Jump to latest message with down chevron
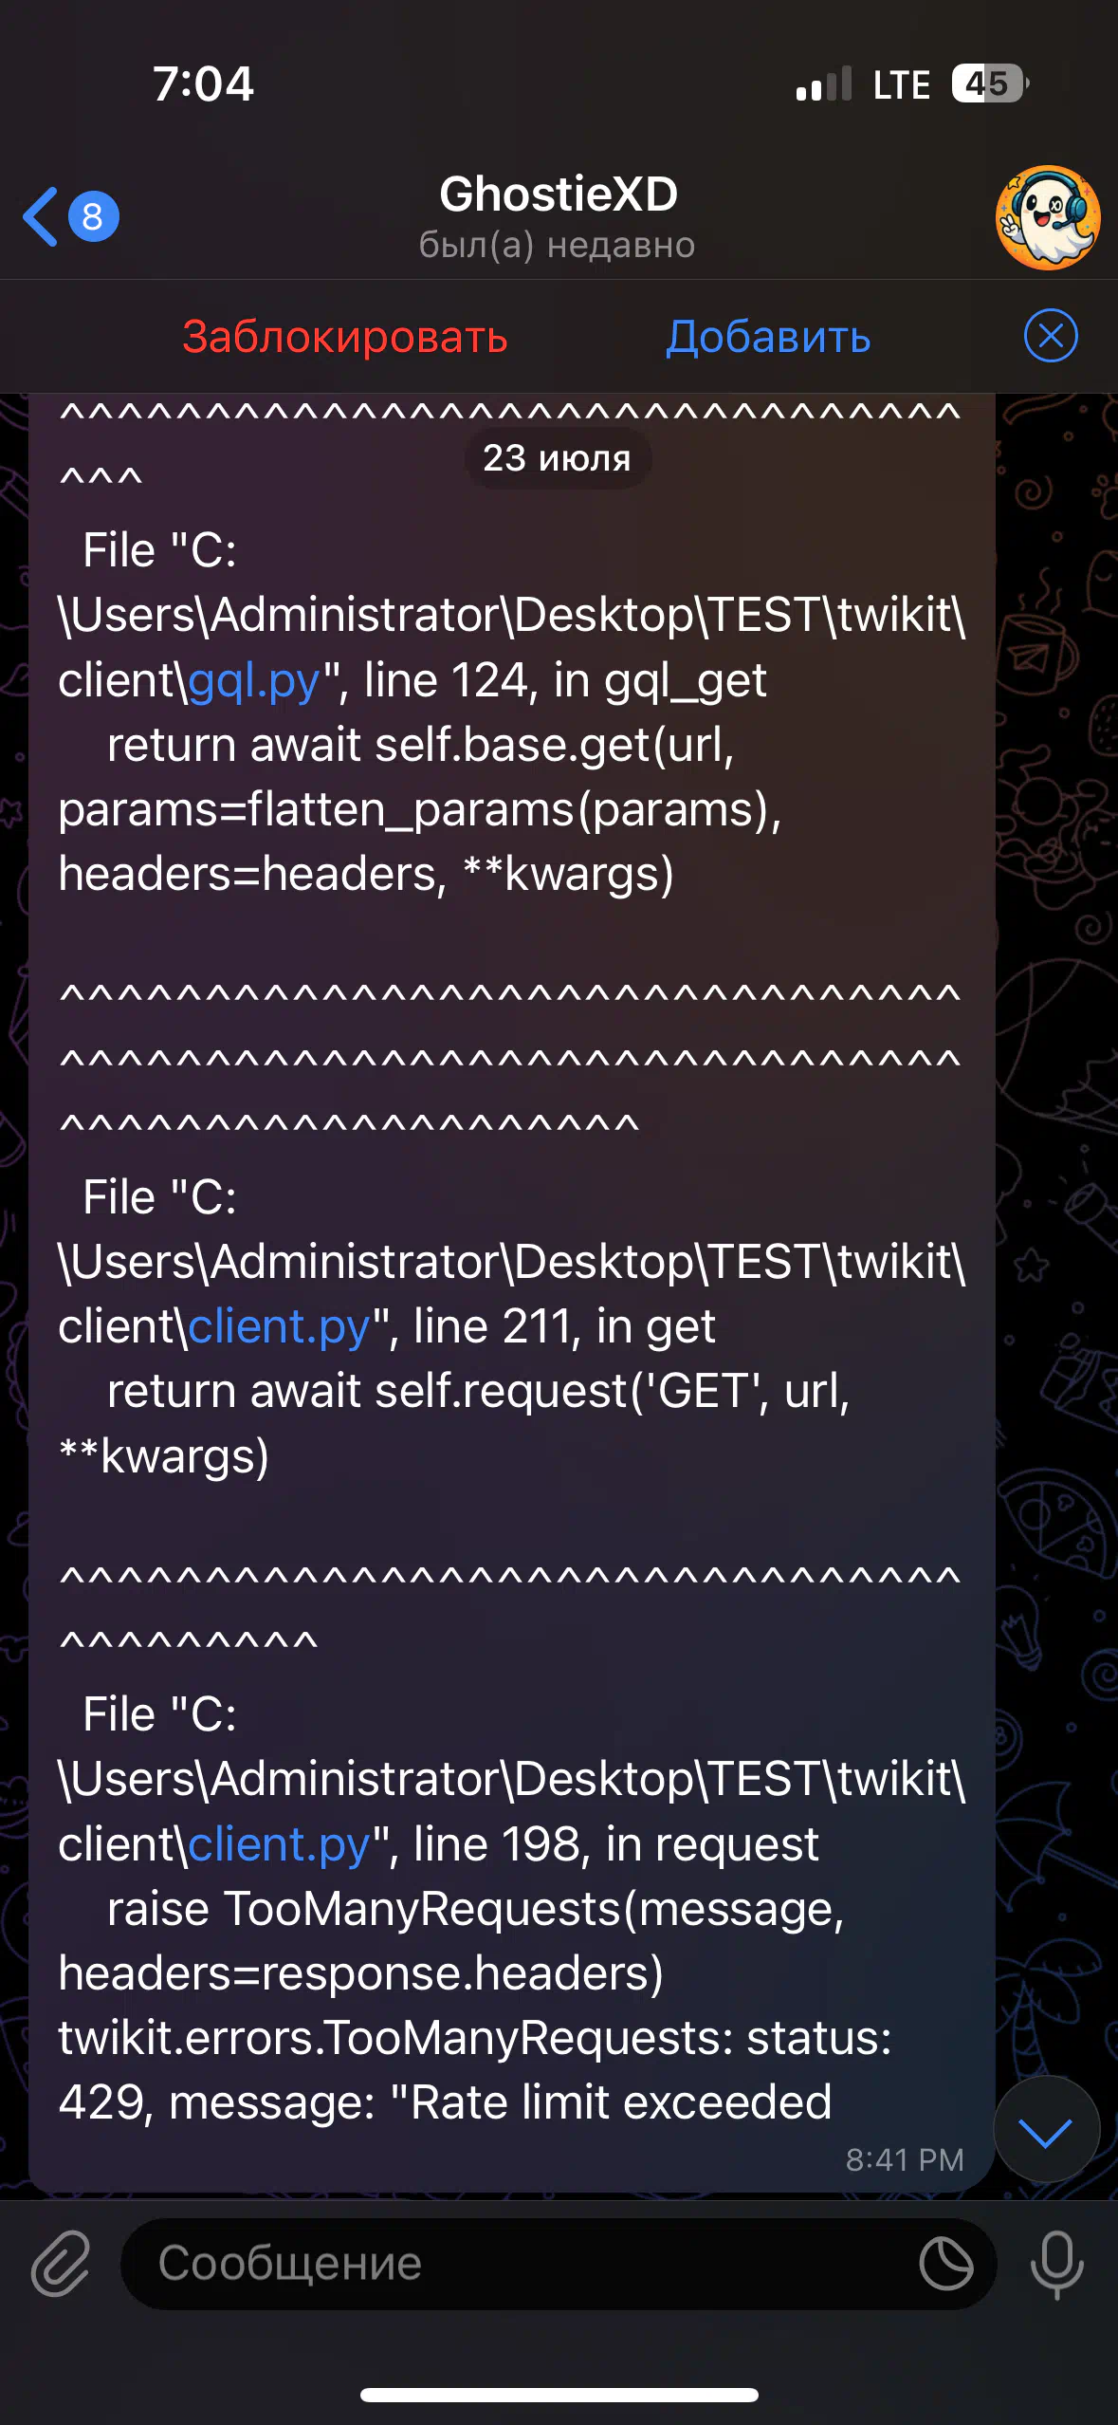 pos(1046,2132)
